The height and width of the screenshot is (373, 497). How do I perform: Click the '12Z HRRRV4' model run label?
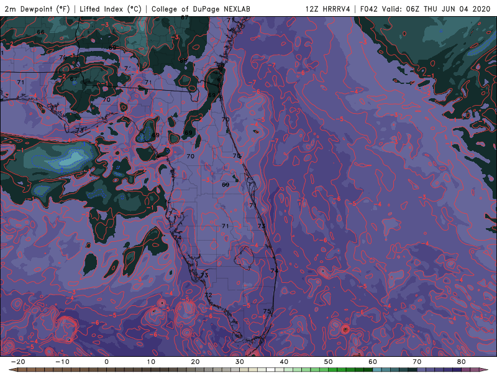point(327,9)
